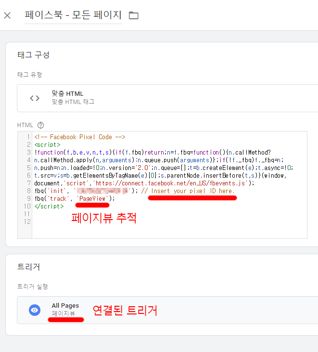Image resolution: width=318 pixels, height=352 pixels.
Task: Edit tag name 페이스북 - 모든 페이지
Action: (73, 15)
